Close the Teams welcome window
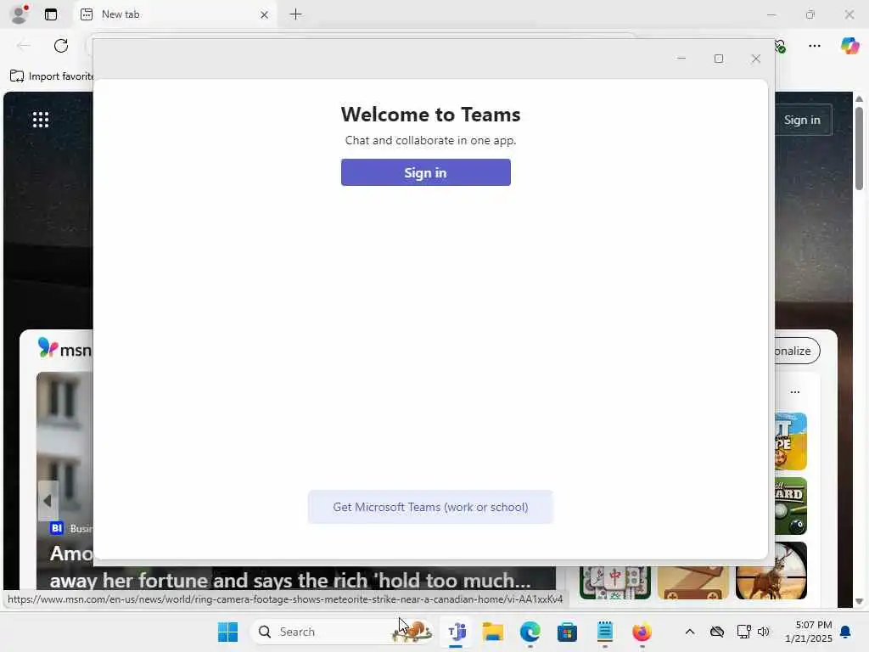Screen dimensions: 869x652 click(756, 59)
